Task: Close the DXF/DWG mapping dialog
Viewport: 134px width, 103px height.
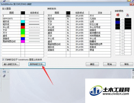Action: click(x=132, y=4)
